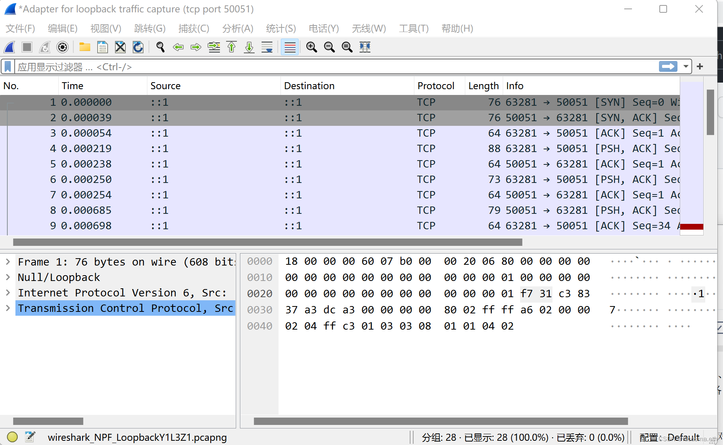Open display filter bookmarks icon
723x445 pixels.
click(x=8, y=67)
